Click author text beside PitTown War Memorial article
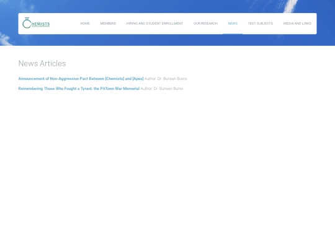The width and height of the screenshot is (335, 251). click(x=162, y=89)
